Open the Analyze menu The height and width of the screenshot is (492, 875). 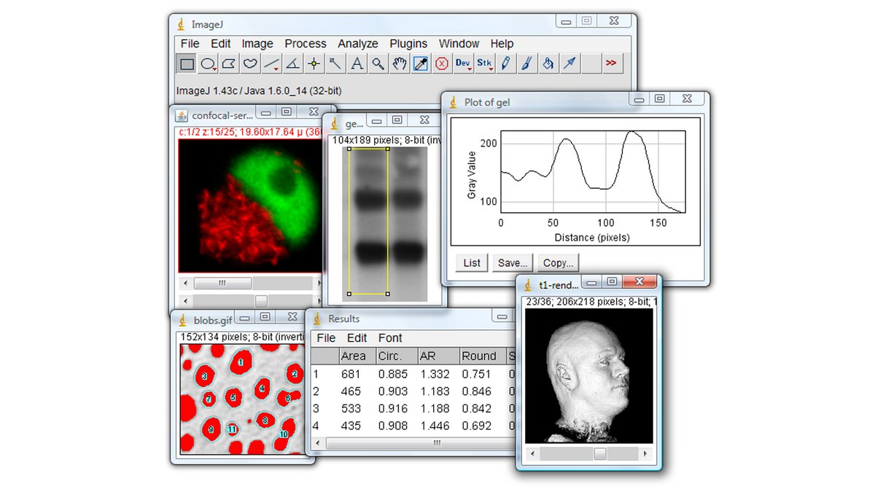[x=358, y=44]
